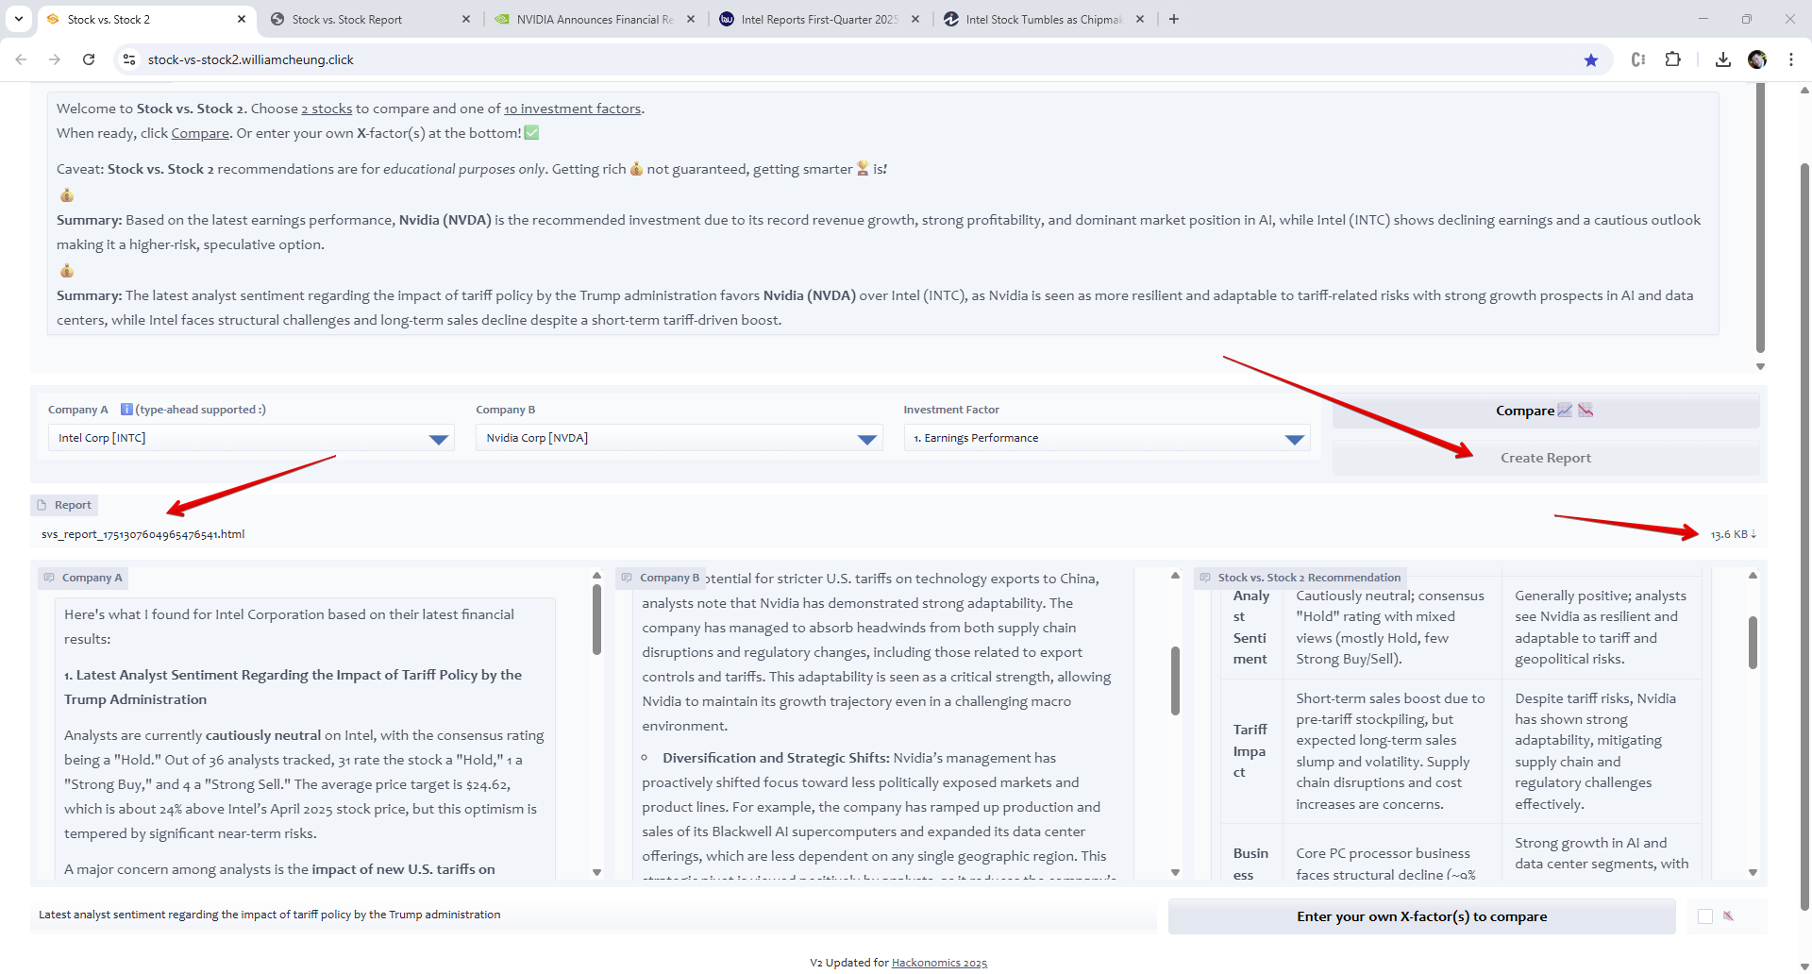
Task: Open the svs_report html file link
Action: click(x=143, y=534)
